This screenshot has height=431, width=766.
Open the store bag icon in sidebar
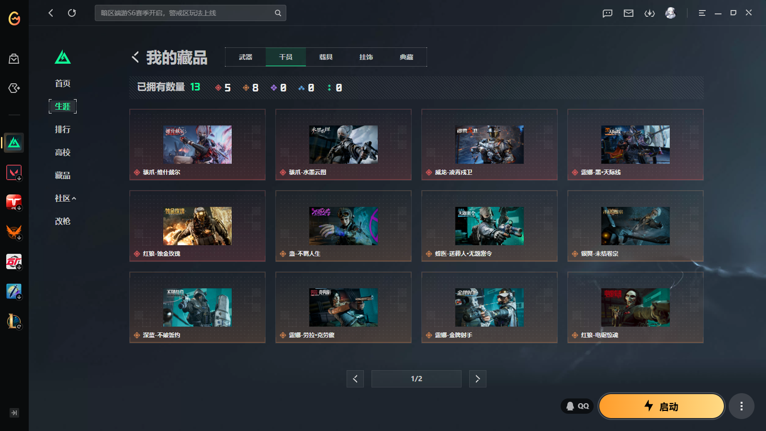pyautogui.click(x=14, y=58)
